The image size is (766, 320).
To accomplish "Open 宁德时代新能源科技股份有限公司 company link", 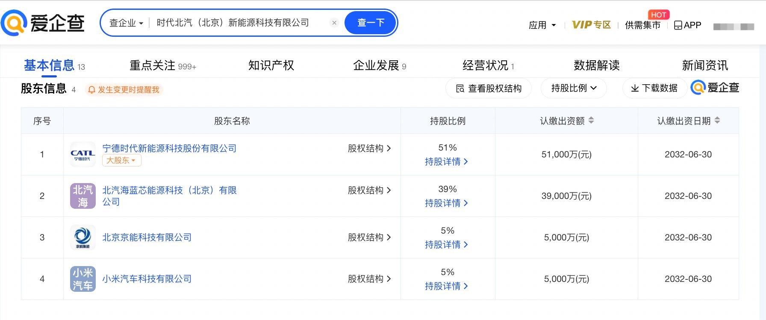I will 169,148.
